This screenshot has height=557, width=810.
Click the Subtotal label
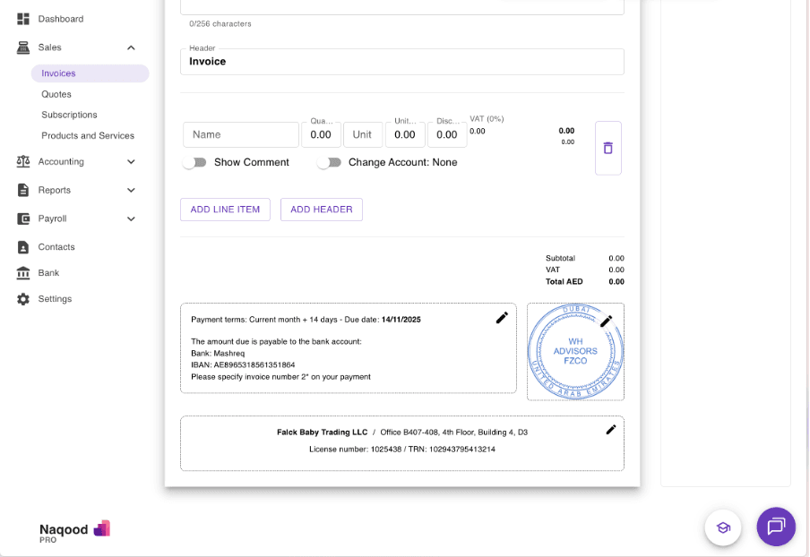click(561, 258)
